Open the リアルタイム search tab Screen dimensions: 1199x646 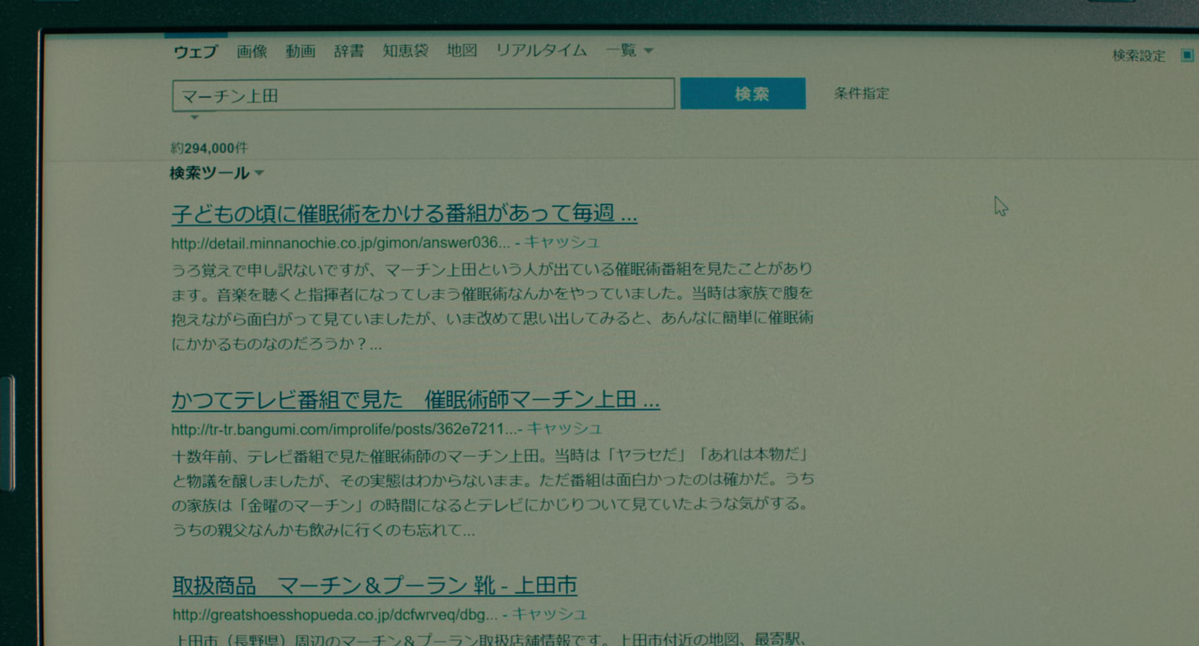click(x=541, y=50)
